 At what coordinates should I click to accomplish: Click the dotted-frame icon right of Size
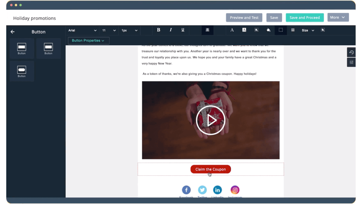(x=323, y=30)
